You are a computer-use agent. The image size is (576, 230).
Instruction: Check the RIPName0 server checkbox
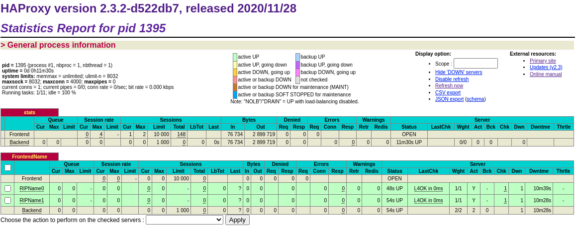[x=8, y=189]
